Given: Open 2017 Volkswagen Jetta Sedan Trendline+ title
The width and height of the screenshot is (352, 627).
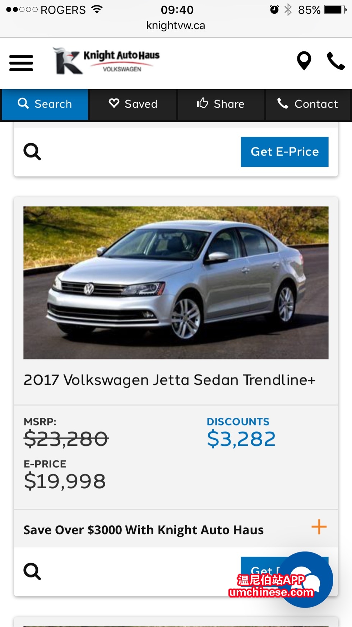Looking at the screenshot, I should click(170, 380).
